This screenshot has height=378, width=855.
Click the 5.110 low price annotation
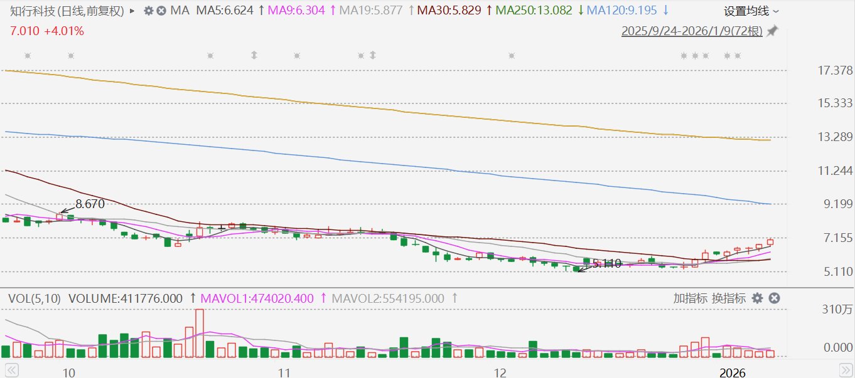pos(606,264)
